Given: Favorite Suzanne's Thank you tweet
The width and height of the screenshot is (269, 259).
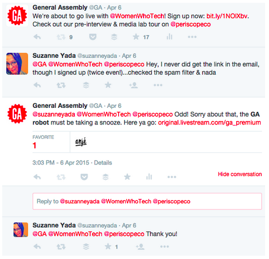Looking at the screenshot, I should (108, 247).
